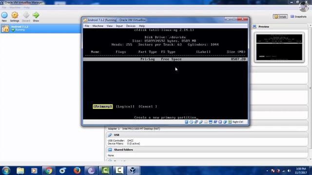Image resolution: width=312 pixels, height=175 pixels.
Task: Open Machine menu in VirtualBox Manager
Action: 15,8
